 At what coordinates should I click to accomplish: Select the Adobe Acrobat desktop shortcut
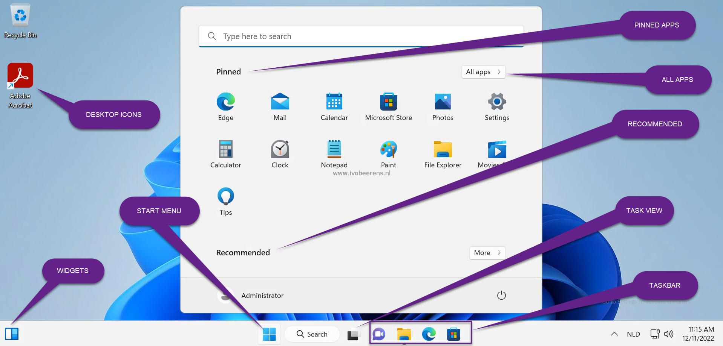pos(20,86)
